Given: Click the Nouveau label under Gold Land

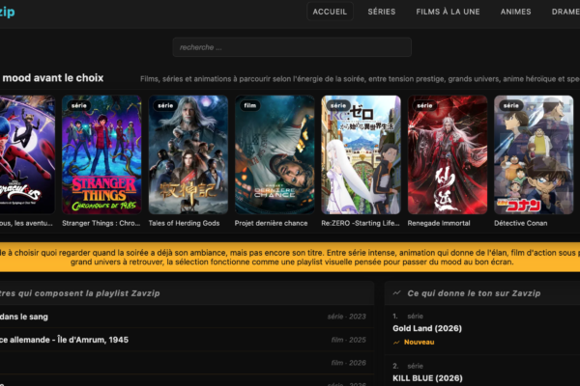Looking at the screenshot, I should point(420,342).
